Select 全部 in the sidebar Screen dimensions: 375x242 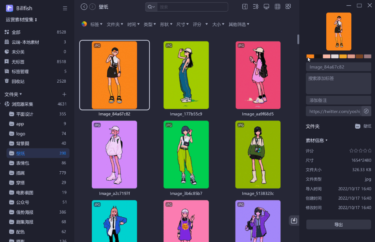tap(35, 32)
